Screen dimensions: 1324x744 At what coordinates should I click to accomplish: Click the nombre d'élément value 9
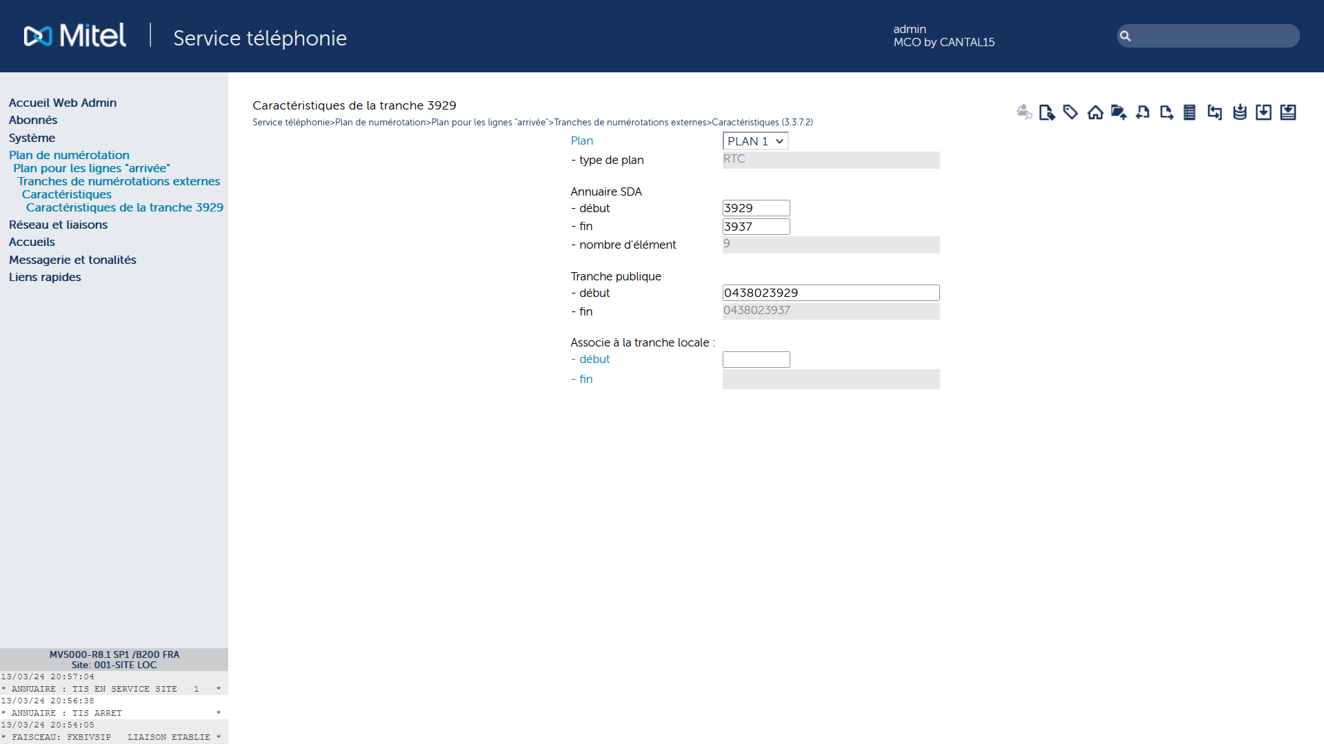coord(831,245)
